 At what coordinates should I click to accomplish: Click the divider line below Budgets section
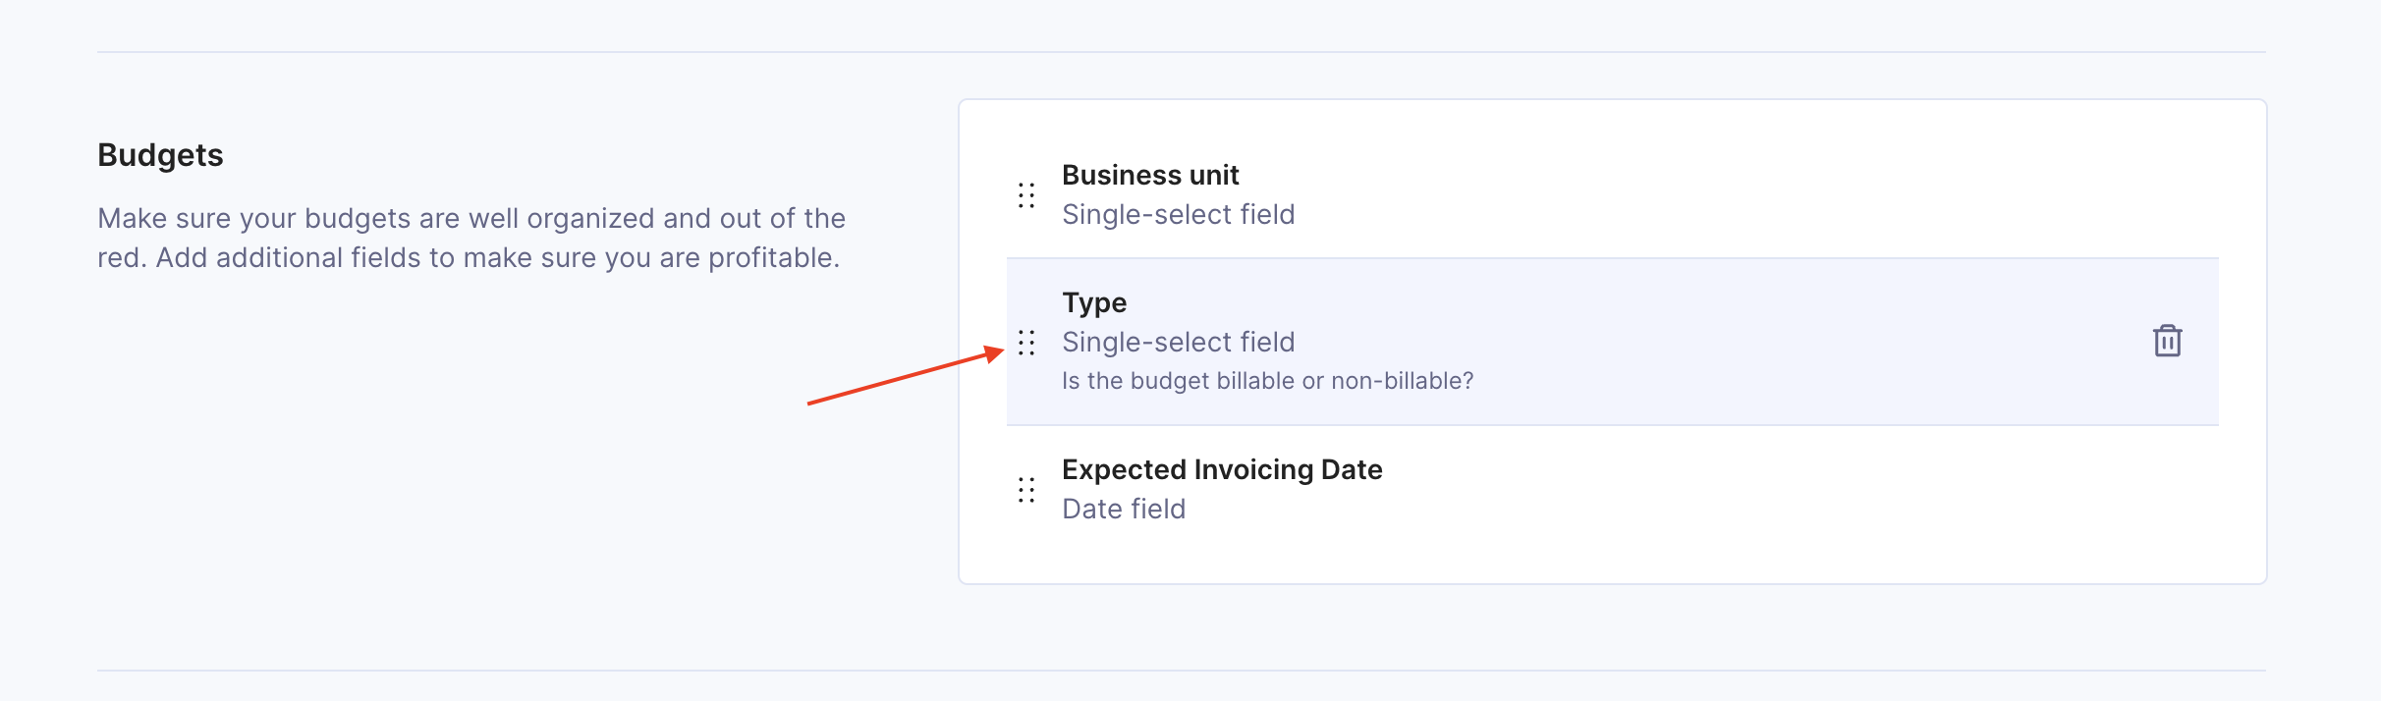click(1181, 671)
